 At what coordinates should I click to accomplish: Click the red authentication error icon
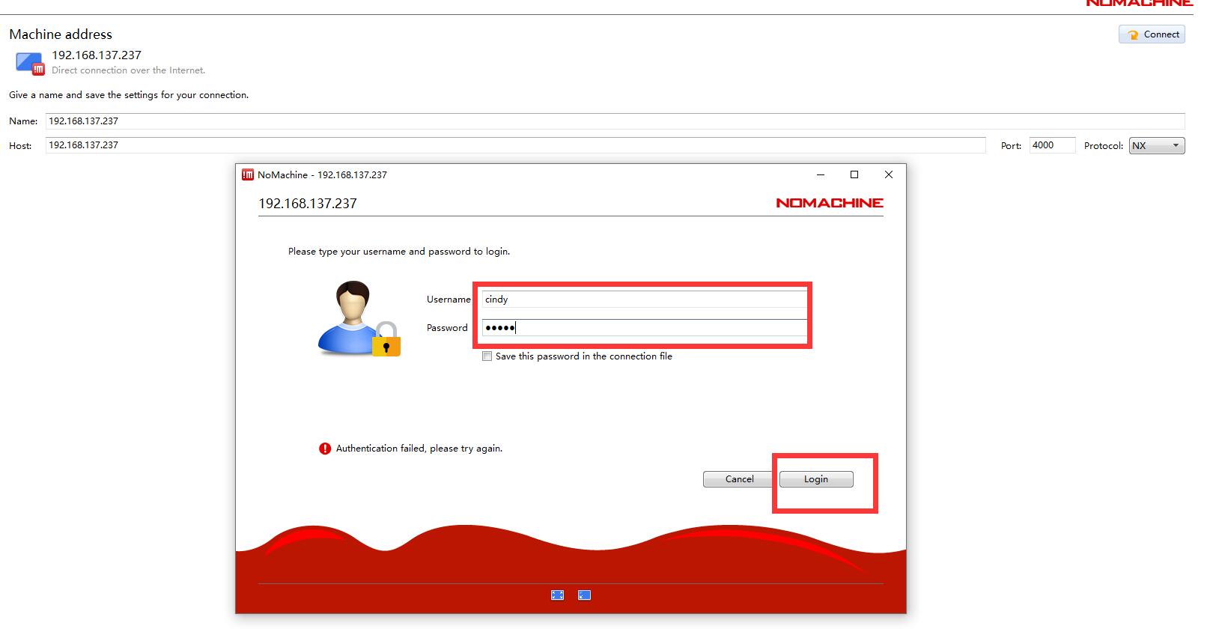pos(325,449)
